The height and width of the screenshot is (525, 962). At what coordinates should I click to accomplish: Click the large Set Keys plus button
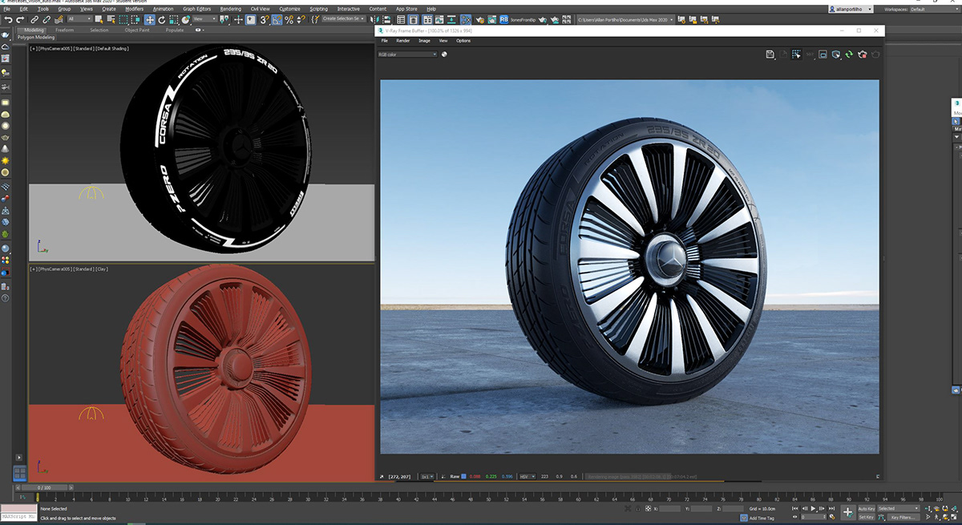[x=847, y=512]
